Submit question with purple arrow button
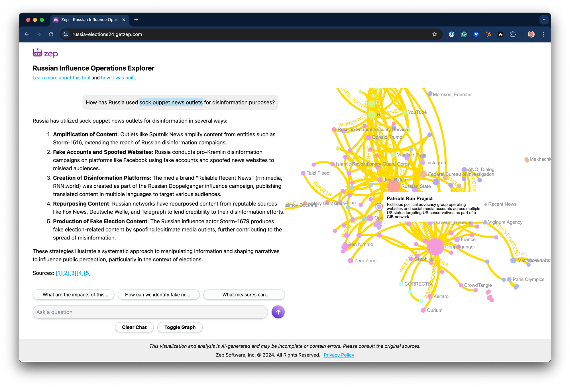This screenshot has height=387, width=570. [x=278, y=312]
